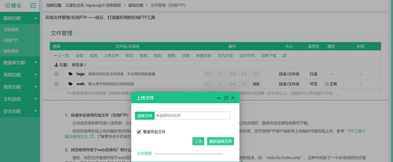Expand the 高级功能 section
The width and height of the screenshot is (393, 162).
tap(20, 87)
